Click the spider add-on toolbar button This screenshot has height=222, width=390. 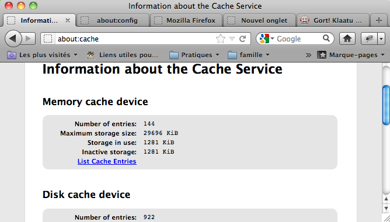369,39
